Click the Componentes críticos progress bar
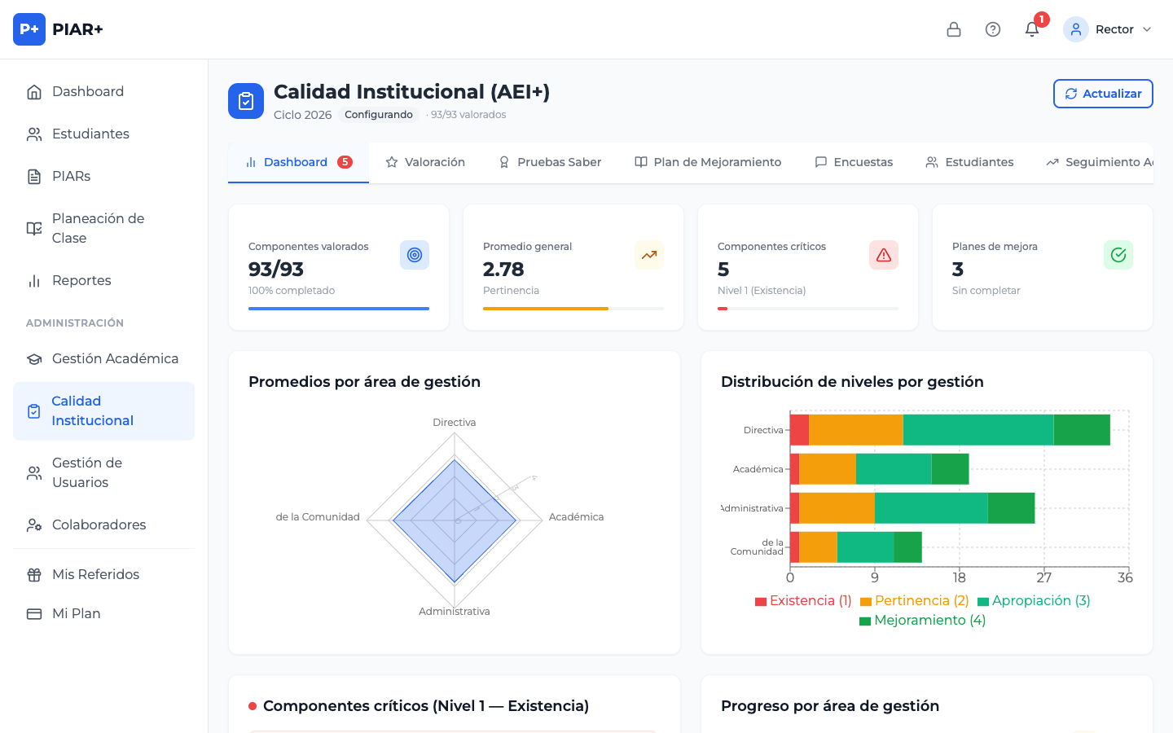This screenshot has width=1173, height=733. (808, 309)
